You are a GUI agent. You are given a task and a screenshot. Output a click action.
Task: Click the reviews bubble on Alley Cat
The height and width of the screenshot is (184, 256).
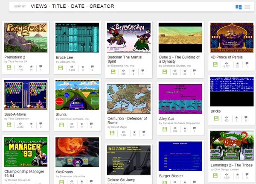194,128
